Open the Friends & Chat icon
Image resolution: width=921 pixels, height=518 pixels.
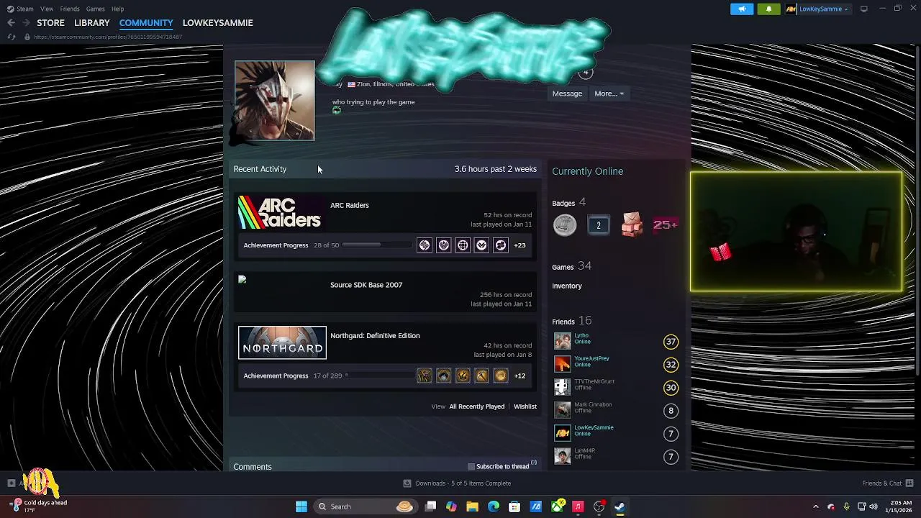[909, 483]
